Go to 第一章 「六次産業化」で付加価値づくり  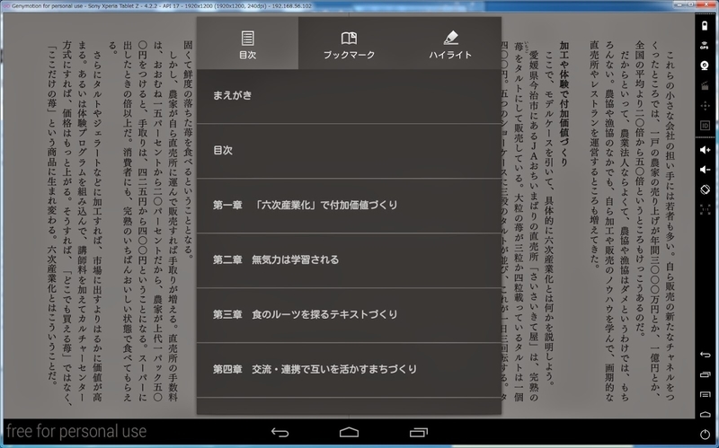click(349, 206)
